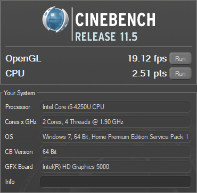The height and width of the screenshot is (193, 197).
Task: Run the CPU benchmark
Action: click(180, 73)
